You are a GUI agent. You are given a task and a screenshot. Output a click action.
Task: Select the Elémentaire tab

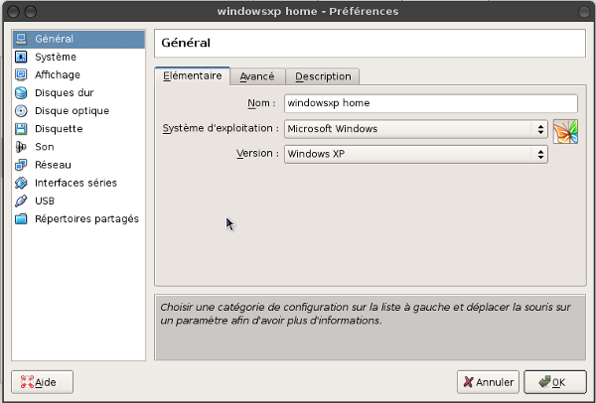pos(192,75)
